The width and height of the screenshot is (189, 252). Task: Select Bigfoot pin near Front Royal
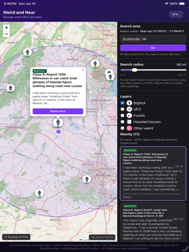27,52
